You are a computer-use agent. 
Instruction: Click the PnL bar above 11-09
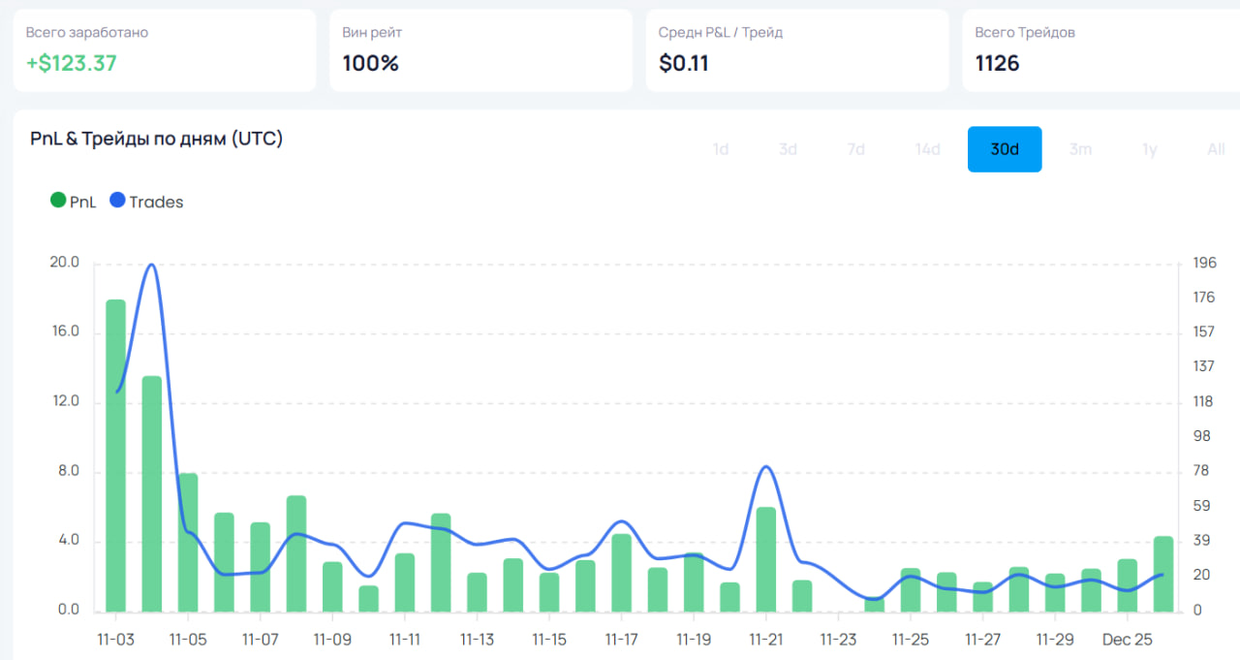tap(332, 586)
